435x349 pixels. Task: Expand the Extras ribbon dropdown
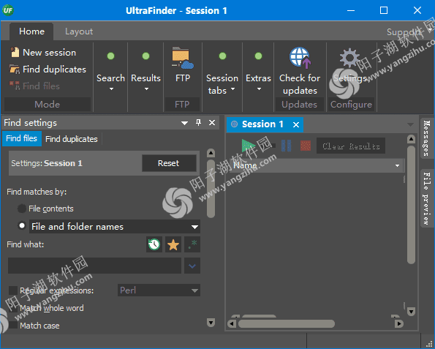tap(259, 89)
